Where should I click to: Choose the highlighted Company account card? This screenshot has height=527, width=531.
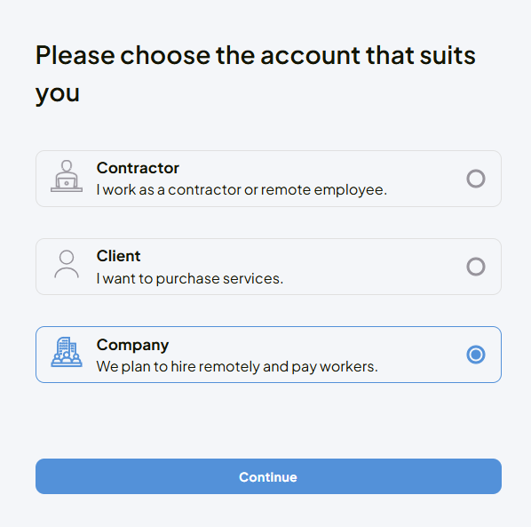[268, 355]
